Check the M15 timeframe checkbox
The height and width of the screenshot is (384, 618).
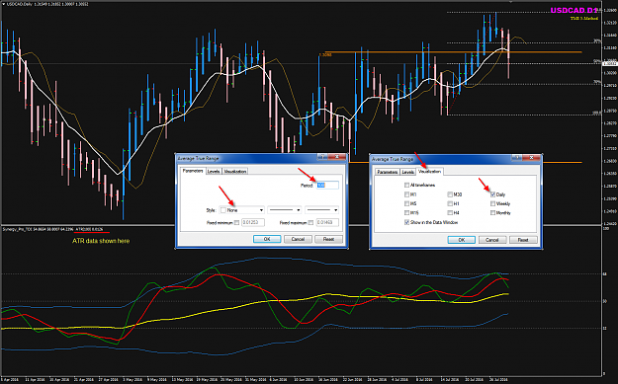click(406, 213)
